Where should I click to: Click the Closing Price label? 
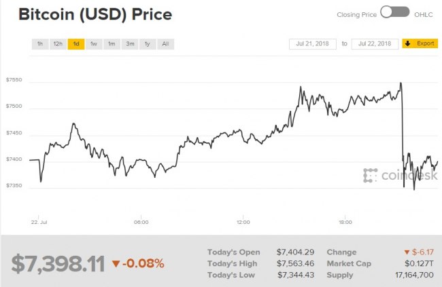(x=355, y=13)
